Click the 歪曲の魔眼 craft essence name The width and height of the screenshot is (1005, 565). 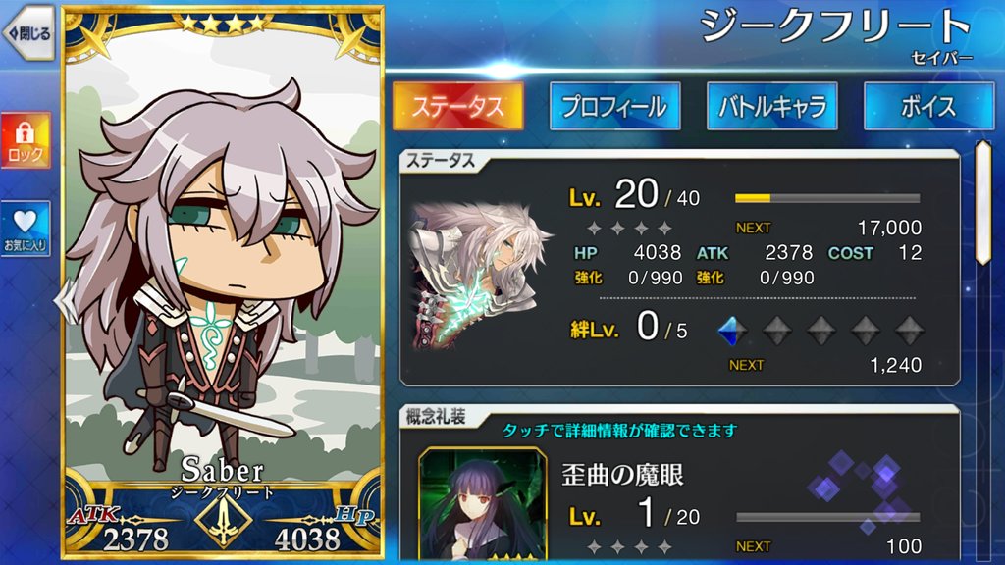(622, 476)
